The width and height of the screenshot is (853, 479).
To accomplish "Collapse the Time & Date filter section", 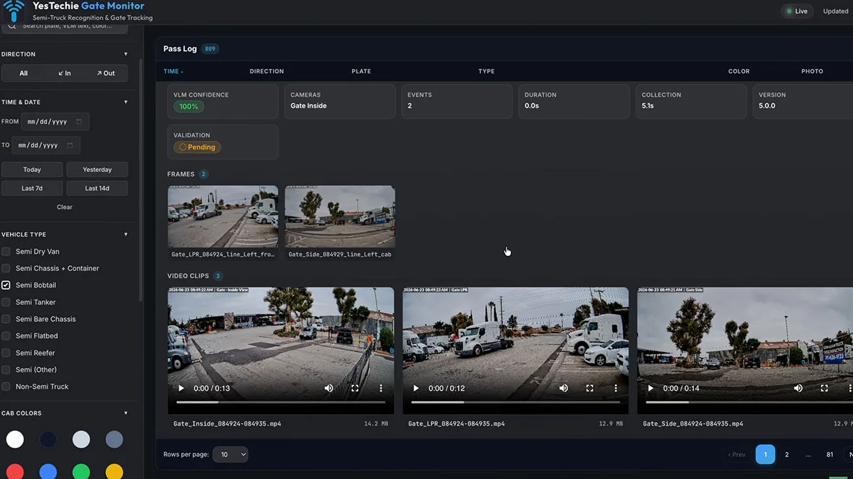I will [x=125, y=102].
